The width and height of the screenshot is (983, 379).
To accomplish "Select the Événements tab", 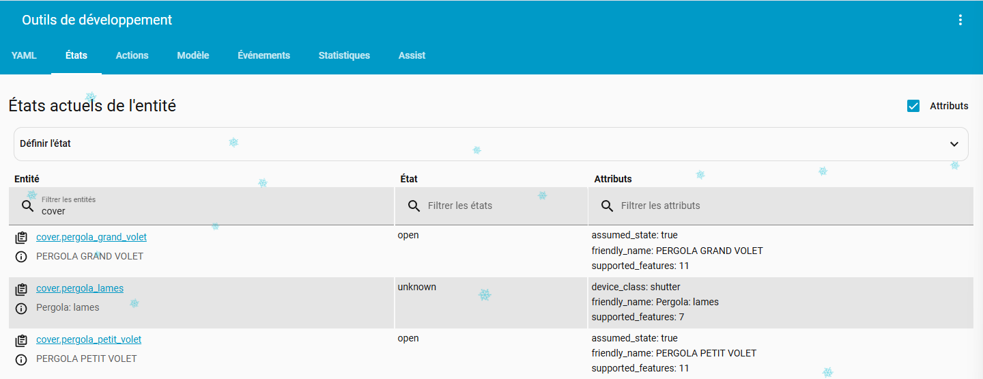I will (263, 55).
